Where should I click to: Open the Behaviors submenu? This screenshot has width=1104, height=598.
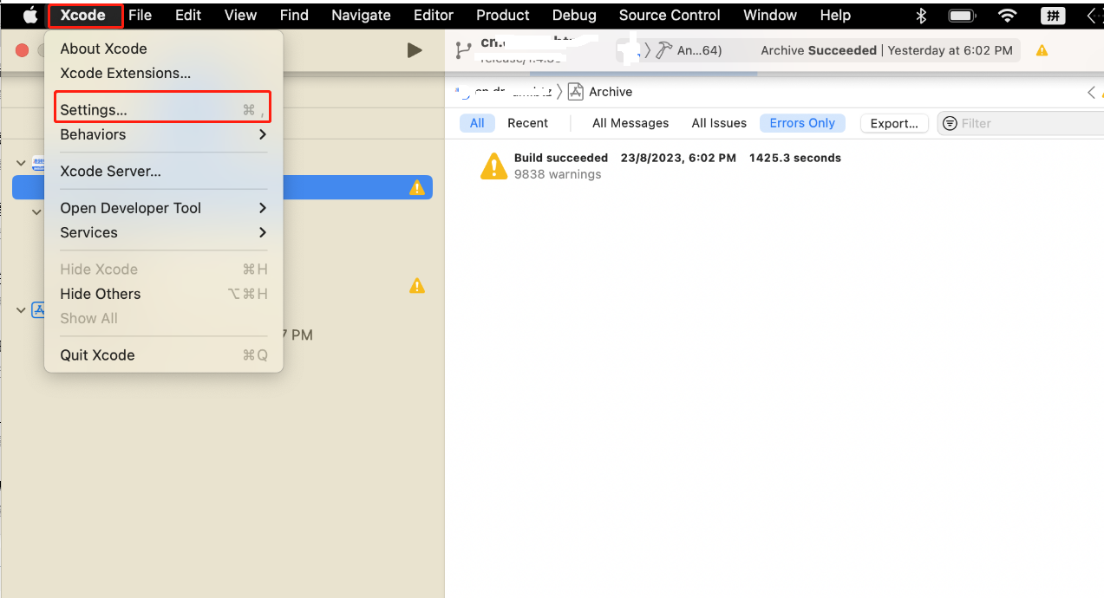(163, 134)
